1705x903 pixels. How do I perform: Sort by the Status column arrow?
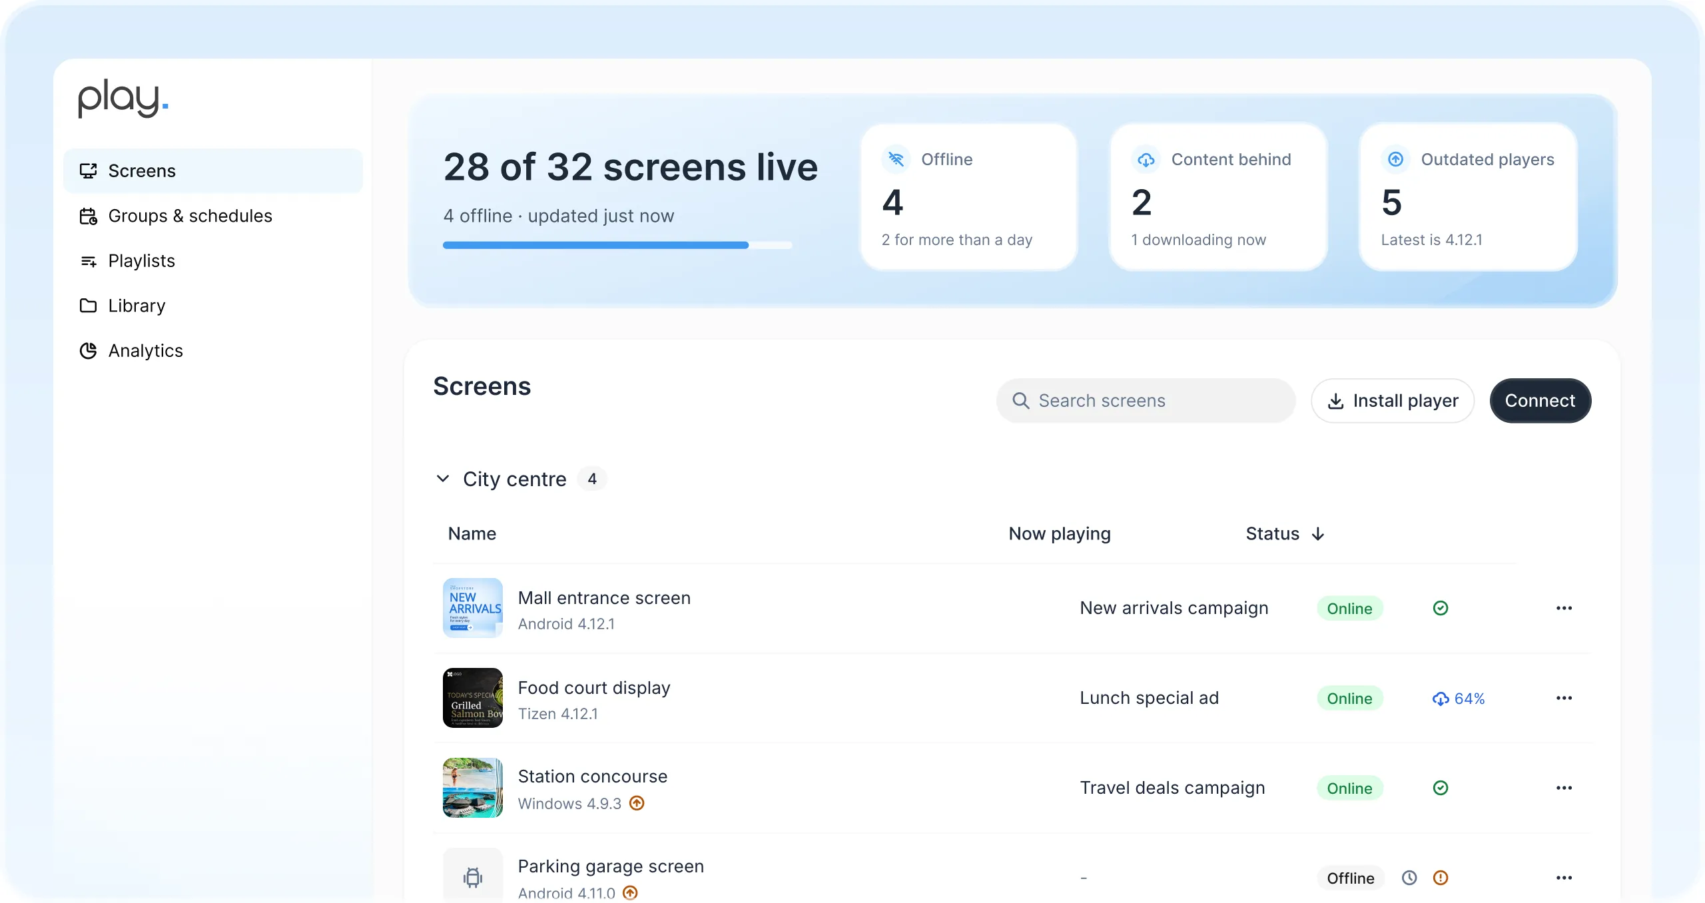(x=1317, y=534)
